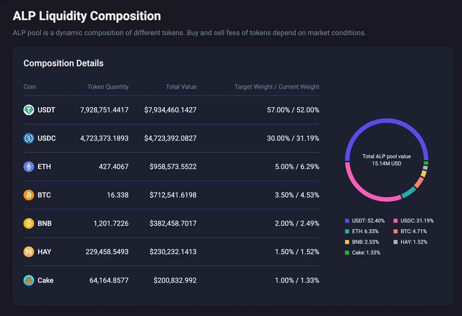This screenshot has height=316, width=462.
Task: Click the BNB coin icon
Action: [x=29, y=223]
